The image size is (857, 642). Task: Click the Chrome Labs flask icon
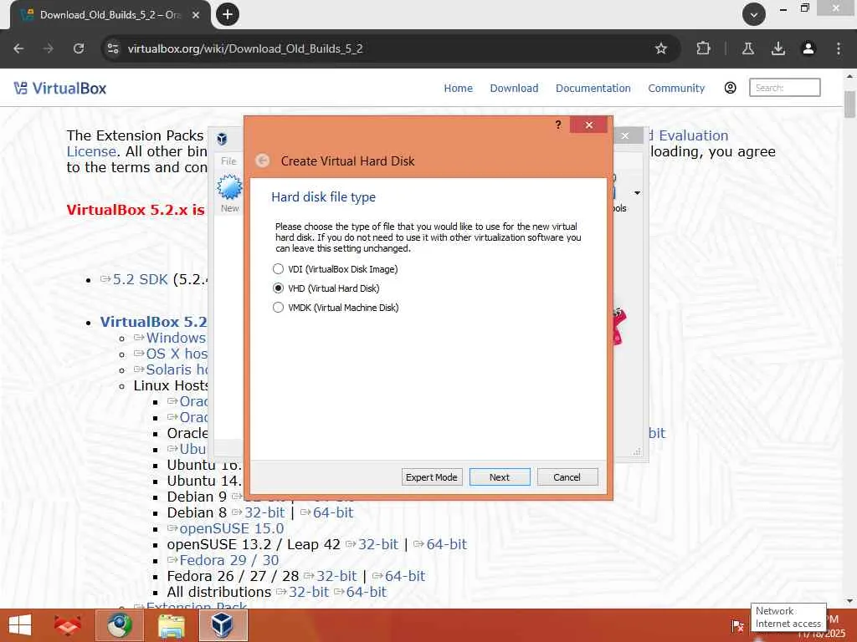click(748, 48)
